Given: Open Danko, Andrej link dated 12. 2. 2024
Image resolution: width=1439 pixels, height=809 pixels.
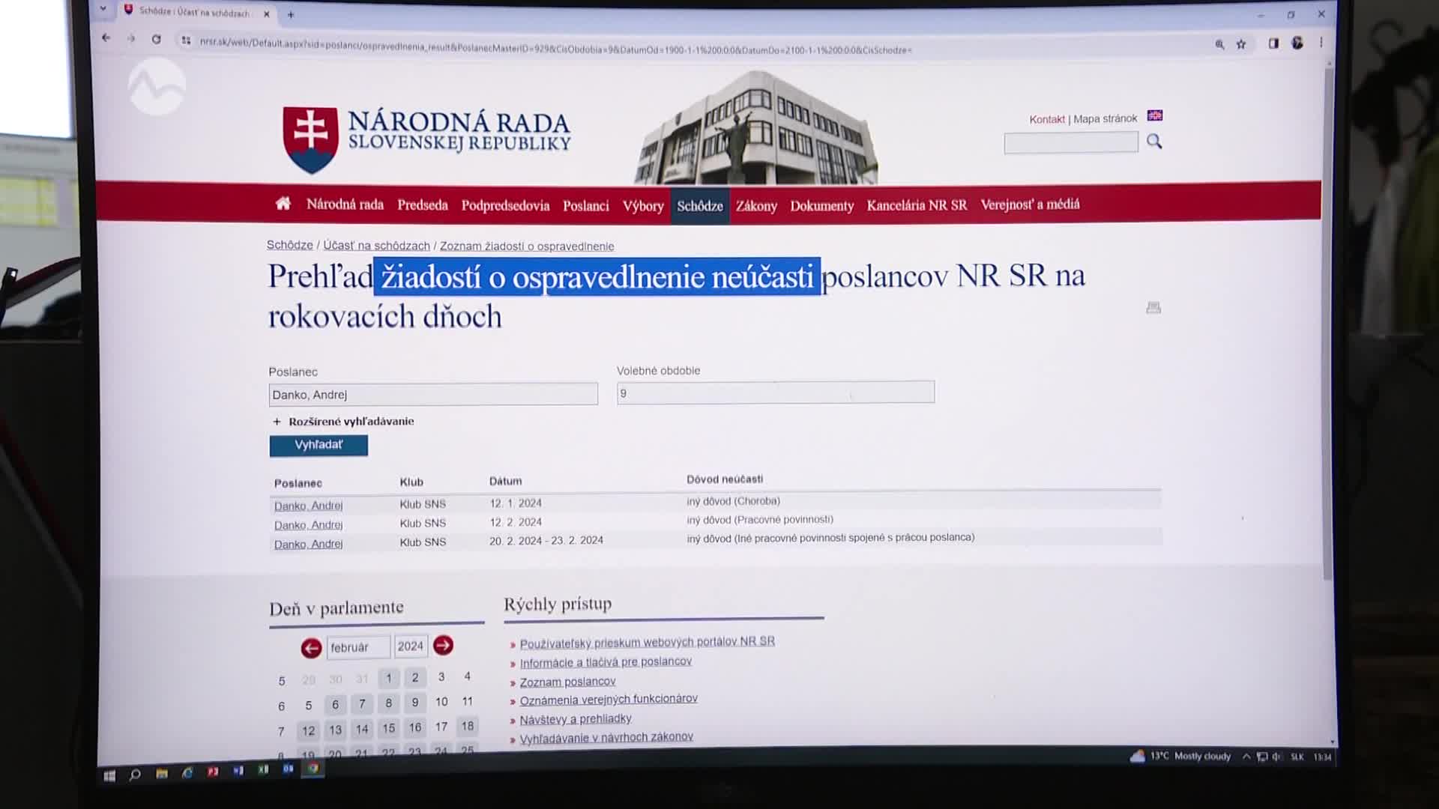Looking at the screenshot, I should pos(309,525).
